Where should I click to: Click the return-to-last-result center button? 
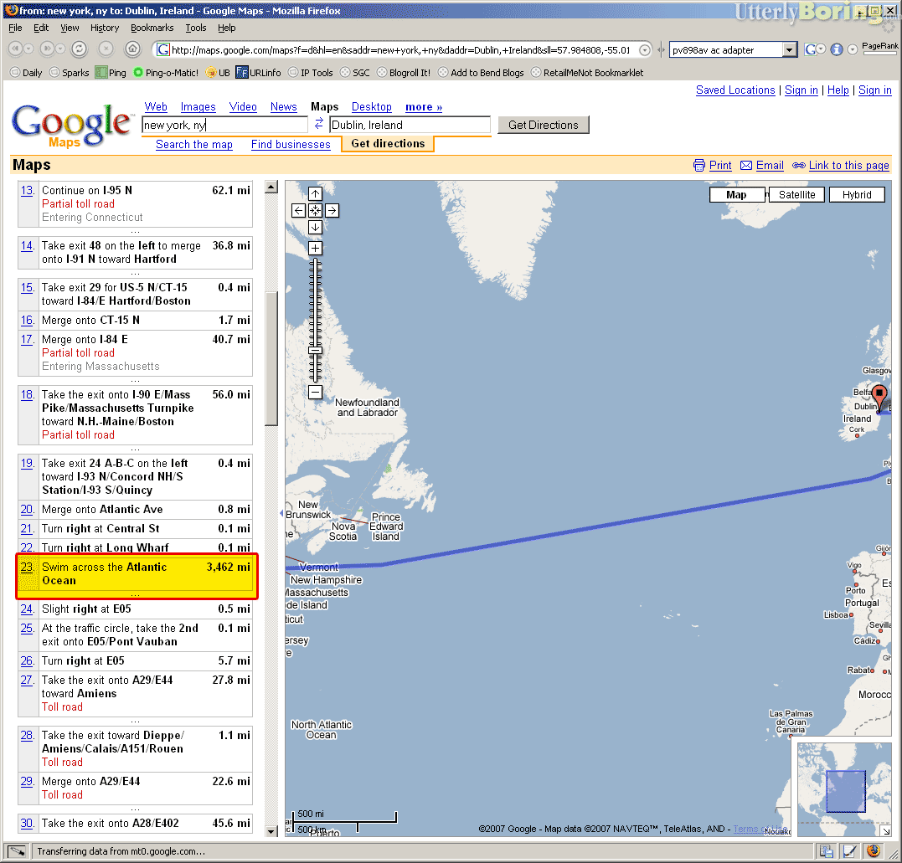[x=315, y=210]
